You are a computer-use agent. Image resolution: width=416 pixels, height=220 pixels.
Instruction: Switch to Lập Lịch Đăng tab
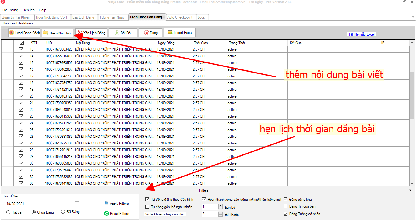[84, 17]
